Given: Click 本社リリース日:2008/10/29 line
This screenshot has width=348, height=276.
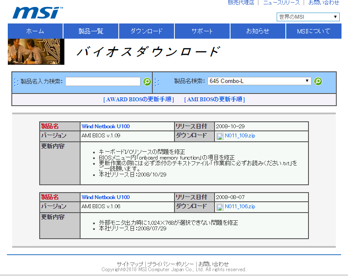Looking at the screenshot, I should click(x=133, y=175).
